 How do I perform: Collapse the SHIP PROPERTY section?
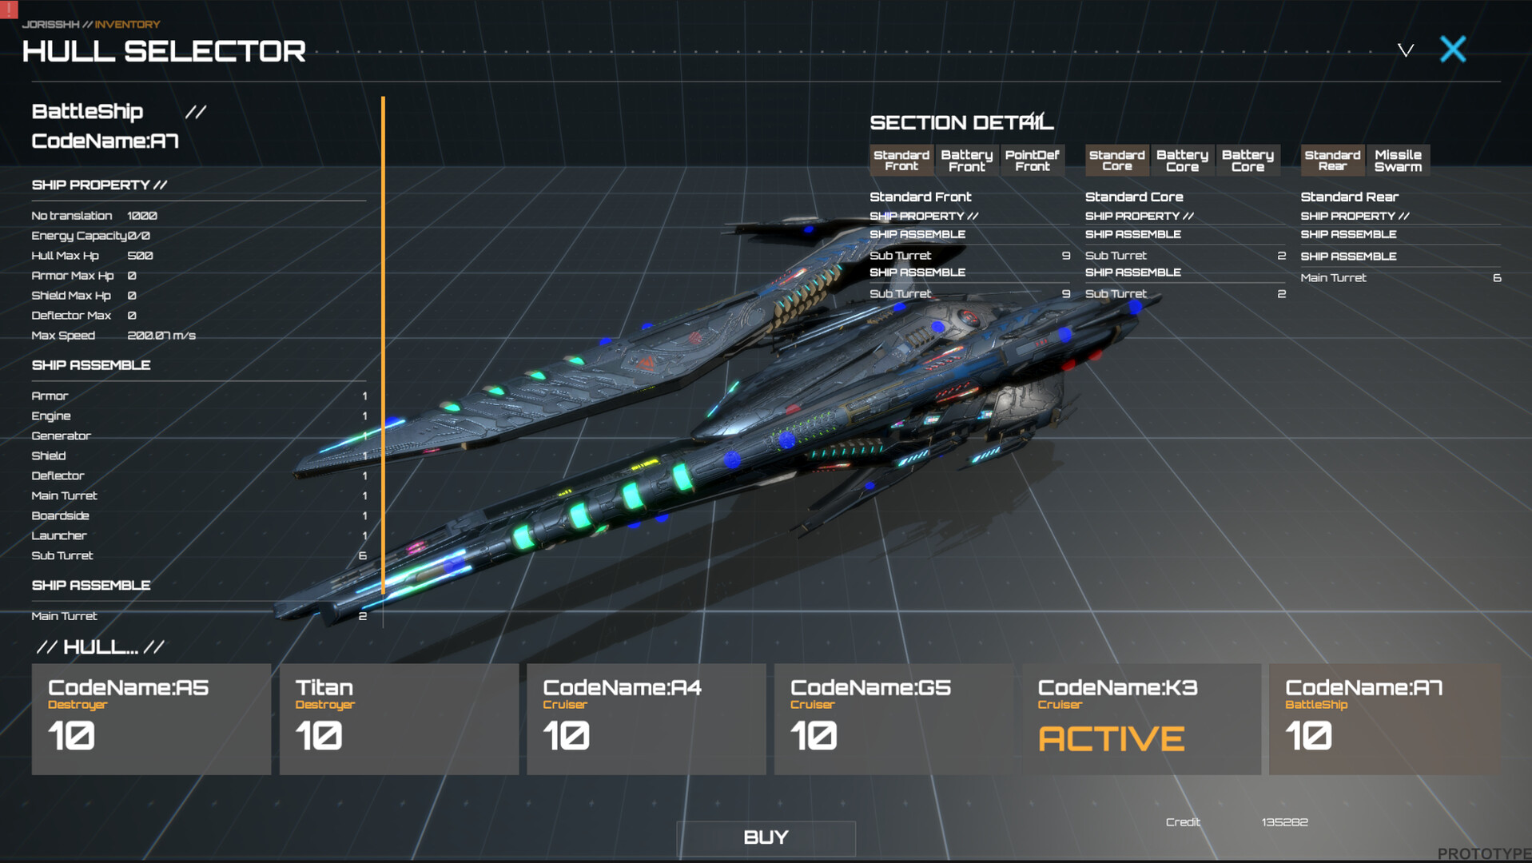(98, 185)
